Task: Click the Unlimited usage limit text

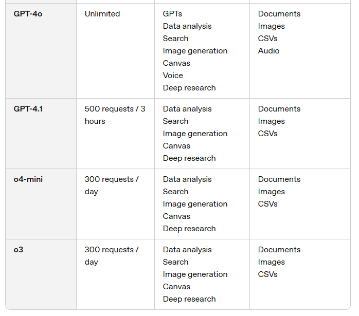Action: [x=102, y=14]
